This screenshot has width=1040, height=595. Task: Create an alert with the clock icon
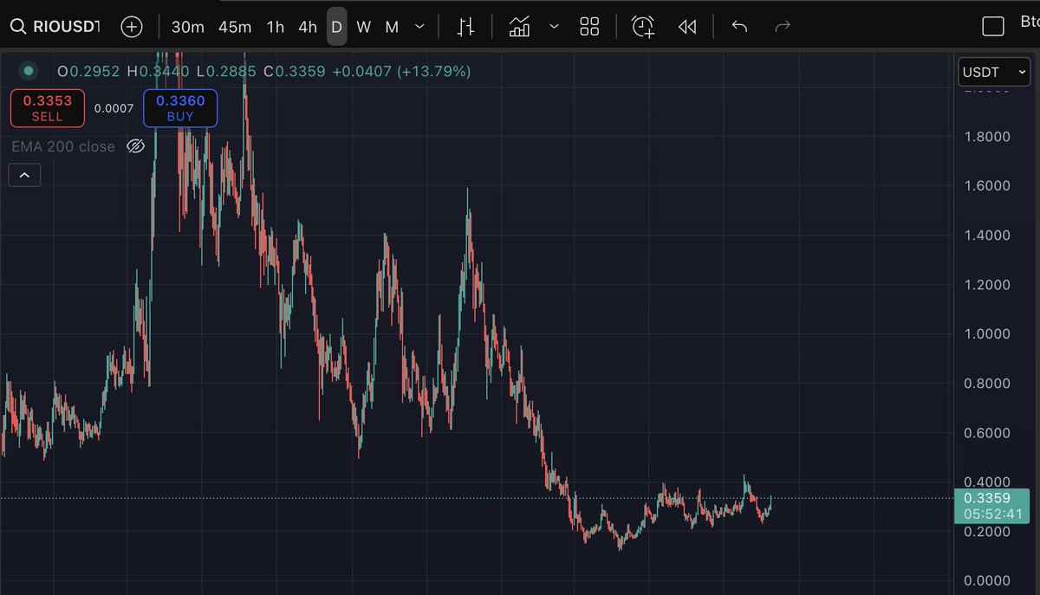pos(642,27)
